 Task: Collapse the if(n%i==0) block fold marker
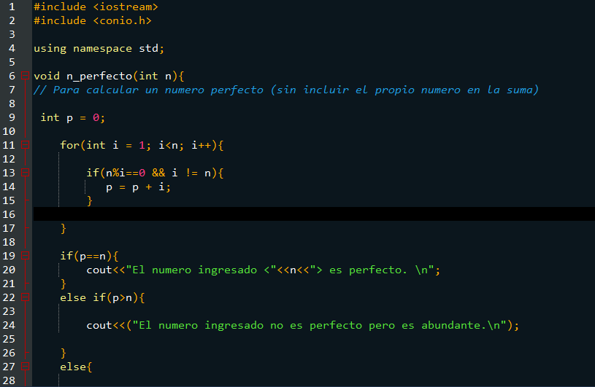pyautogui.click(x=25, y=173)
